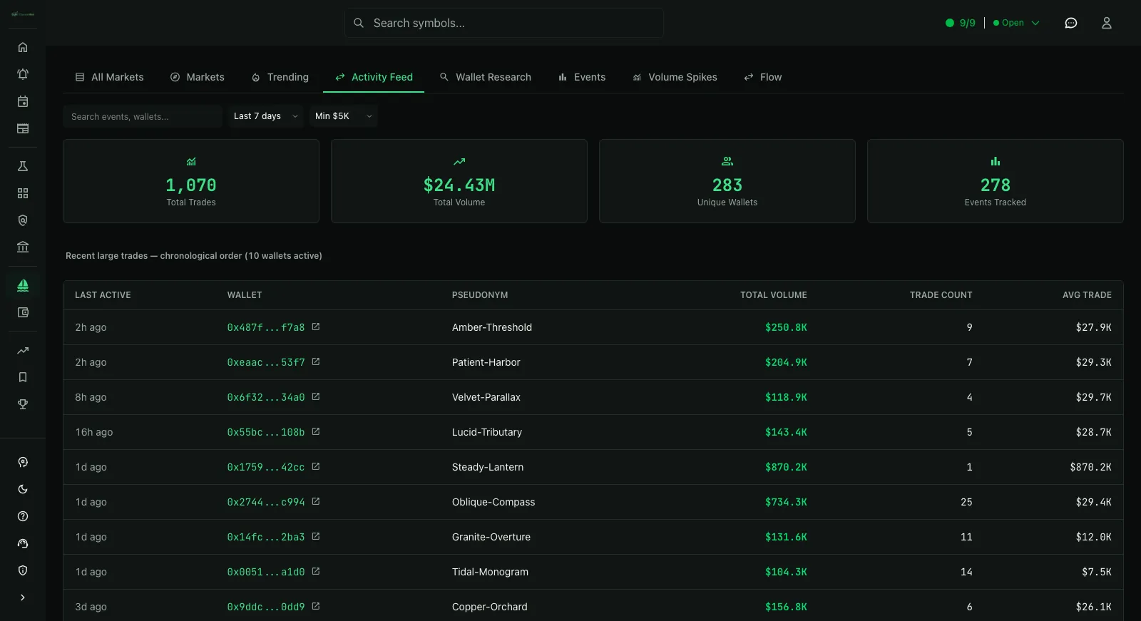The image size is (1141, 621).
Task: Switch to Trending tab
Action: [280, 77]
